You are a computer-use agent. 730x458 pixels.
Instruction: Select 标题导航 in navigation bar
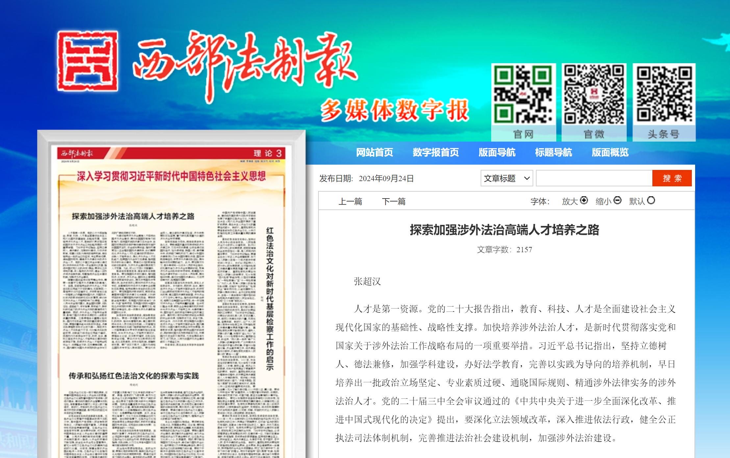click(x=553, y=152)
